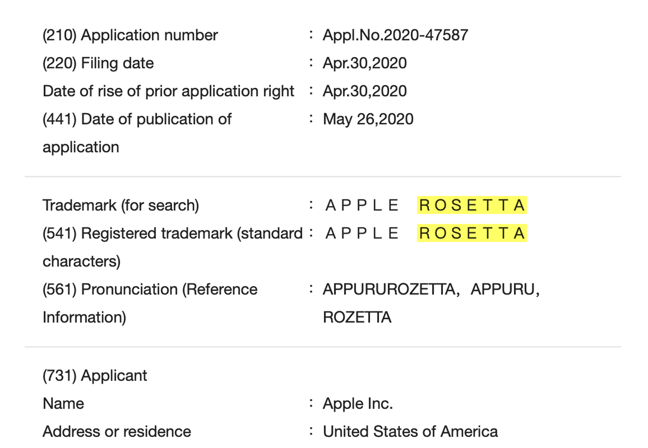Click highlighted ROSETTA in Trademark (for search) row

pos(472,205)
